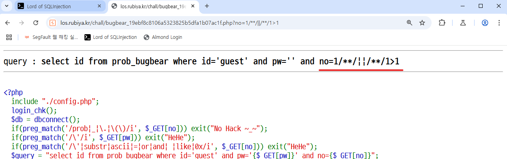Viewport: 507px width, 159px height.
Task: Bookmark this page with star icon
Action: (422, 23)
